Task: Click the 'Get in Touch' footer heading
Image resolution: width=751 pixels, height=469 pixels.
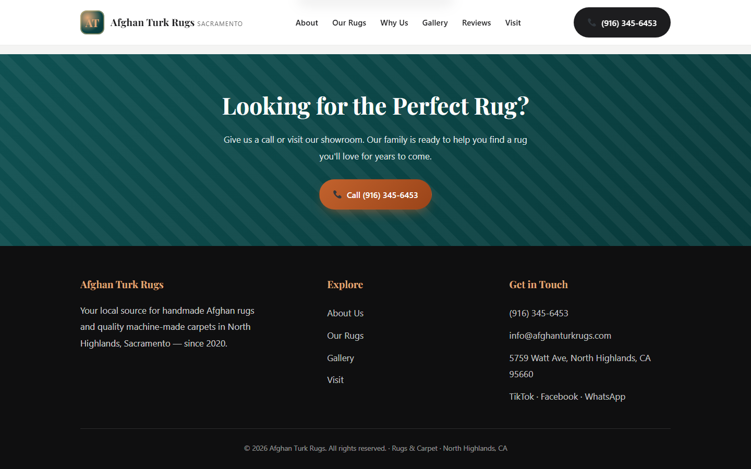Action: 538,285
